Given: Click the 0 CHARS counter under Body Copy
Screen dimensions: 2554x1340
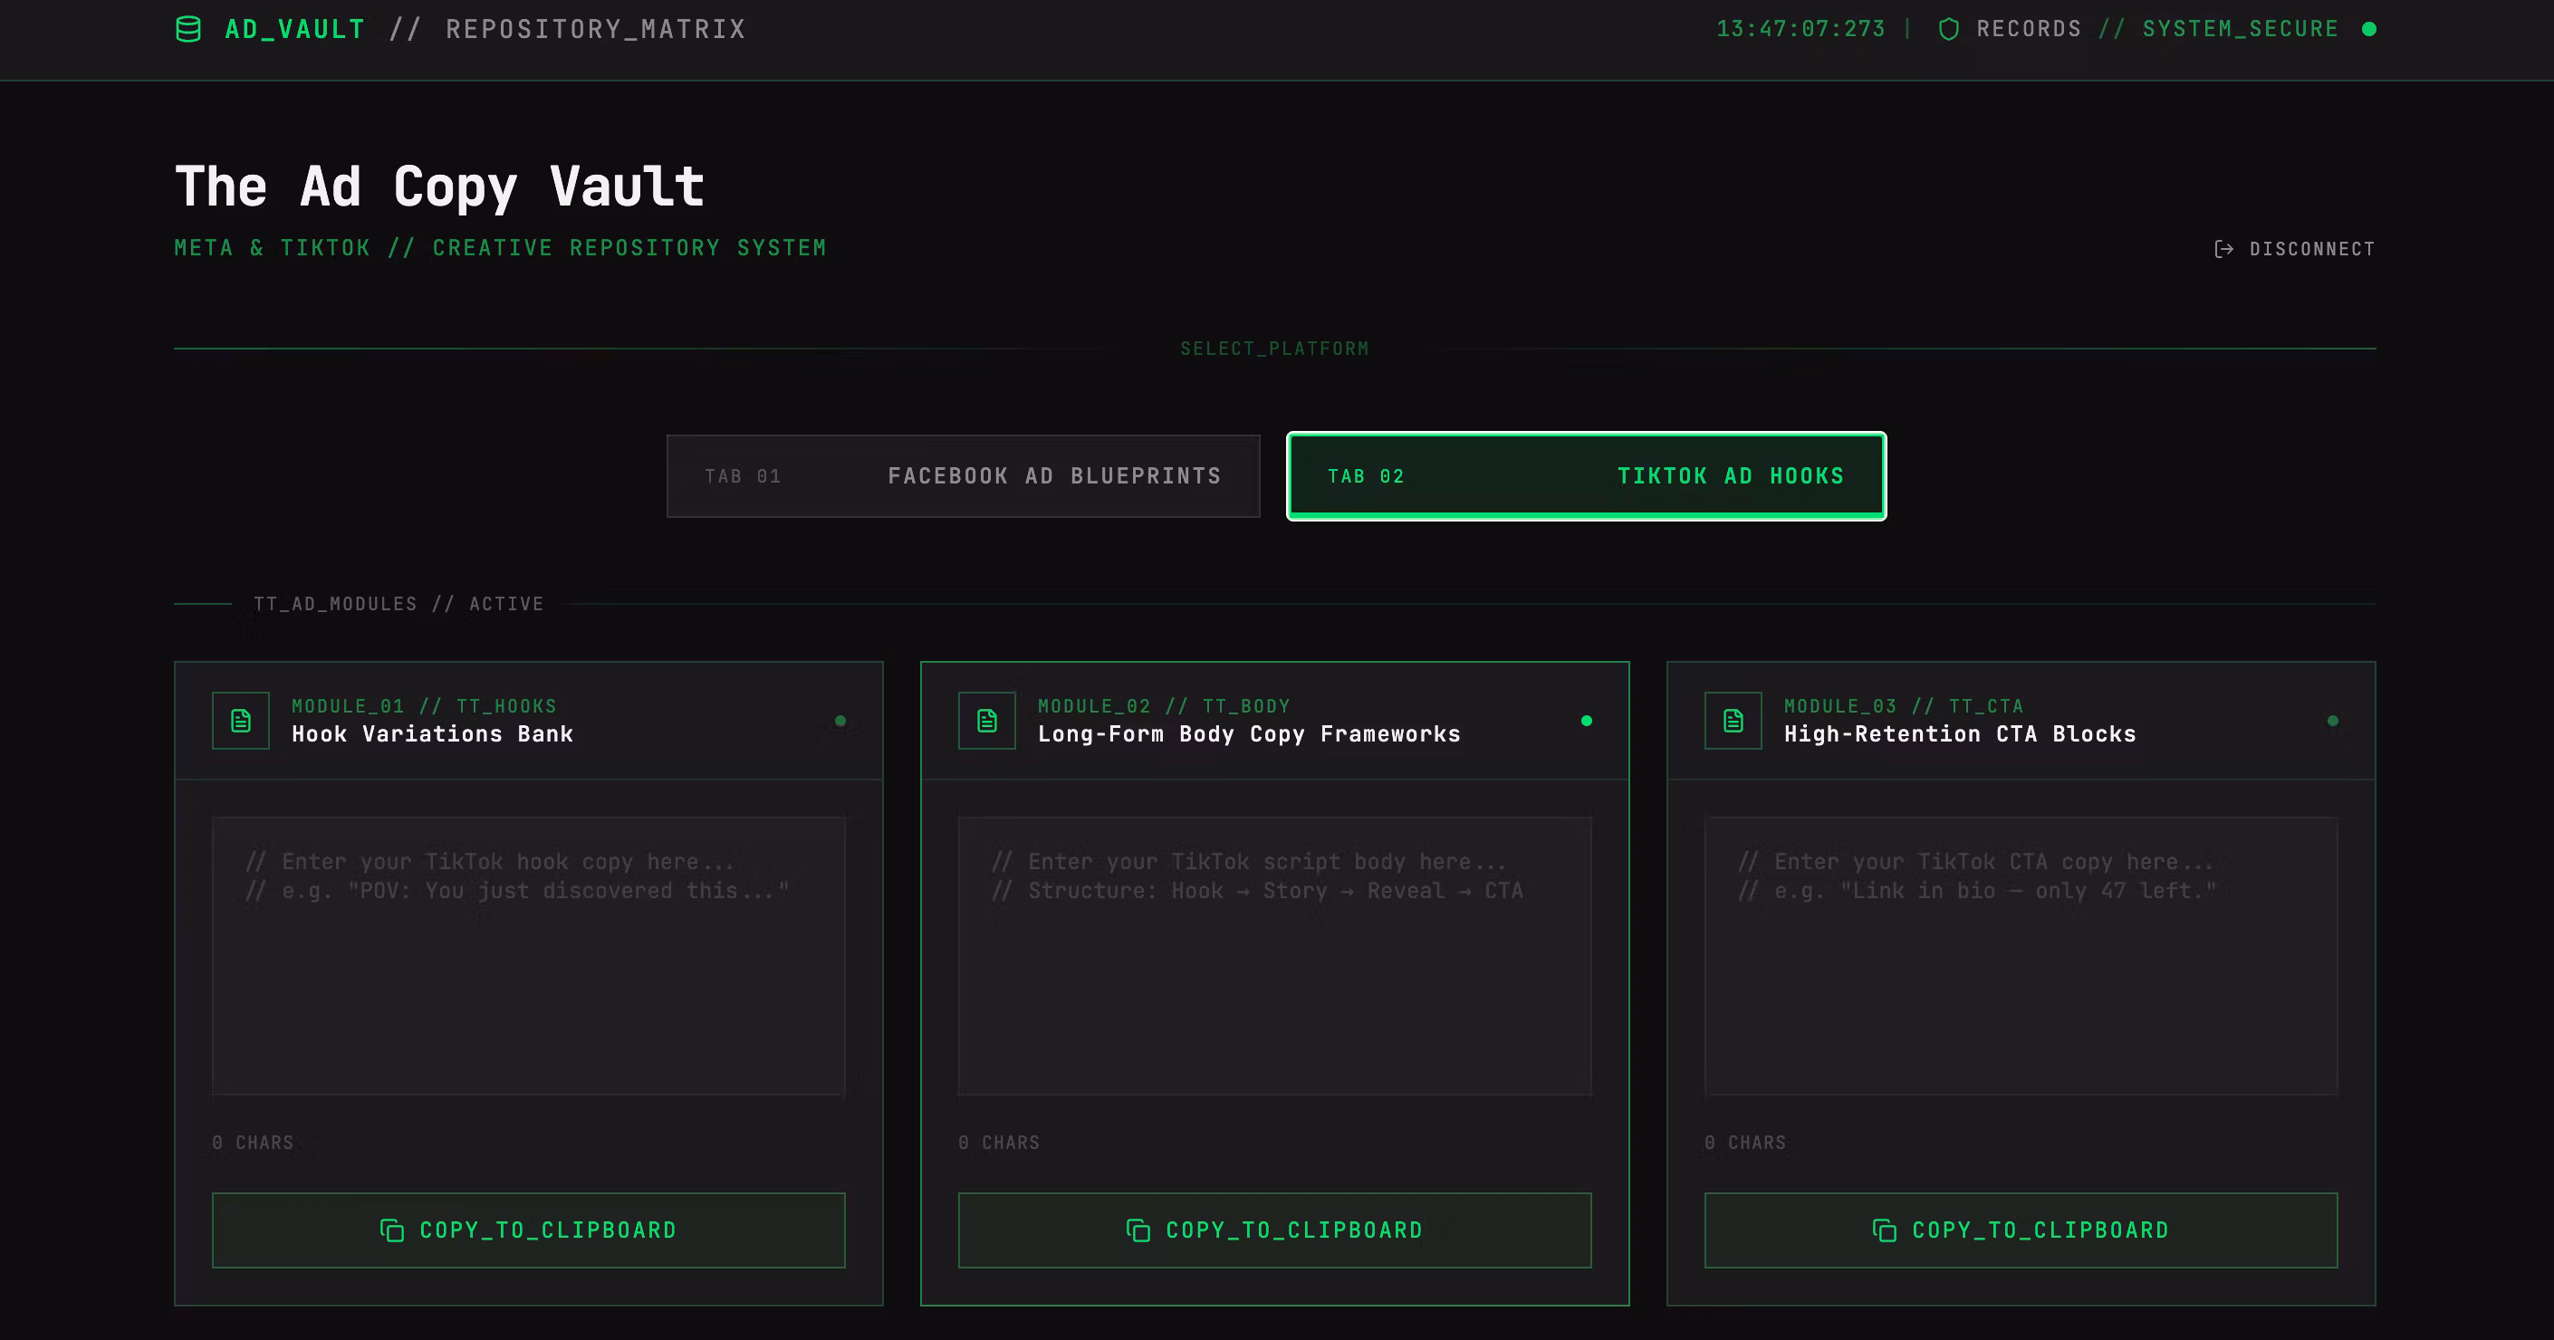Looking at the screenshot, I should point(999,1143).
